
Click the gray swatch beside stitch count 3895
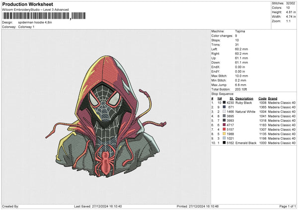(x=224, y=116)
